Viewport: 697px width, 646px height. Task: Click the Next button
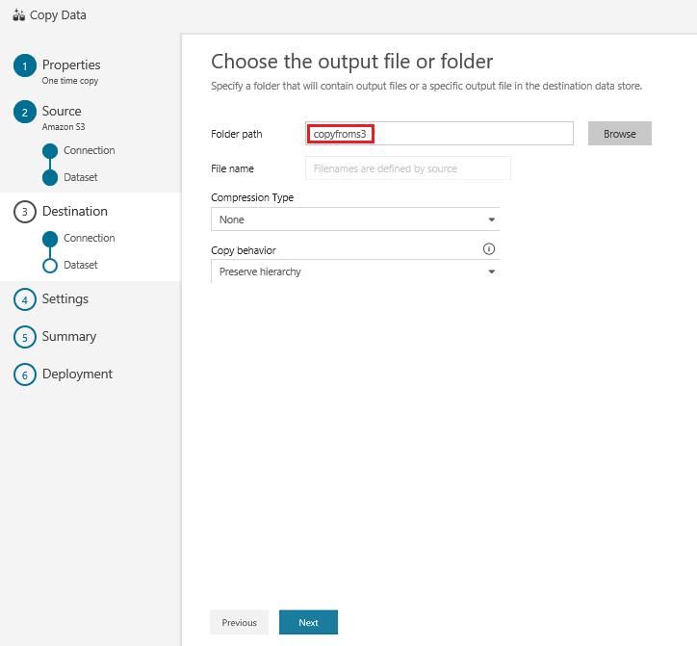[x=308, y=623]
